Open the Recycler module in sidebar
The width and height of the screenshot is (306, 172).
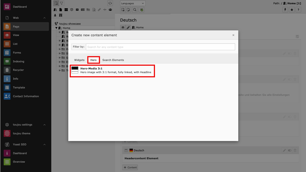pyautogui.click(x=18, y=70)
